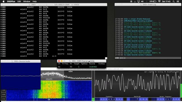The image size is (182, 102).
Task: Click log entry DMR/MotoTRBO decoding enabled
Action: click(x=138, y=21)
